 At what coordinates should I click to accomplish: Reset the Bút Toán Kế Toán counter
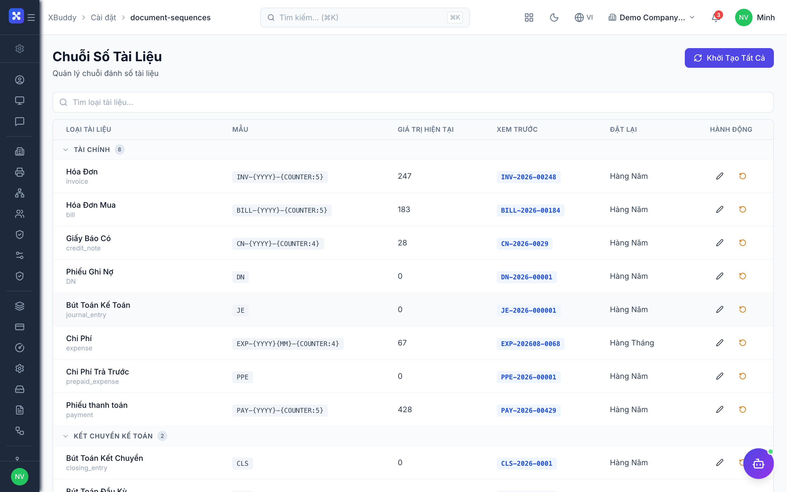coord(742,309)
